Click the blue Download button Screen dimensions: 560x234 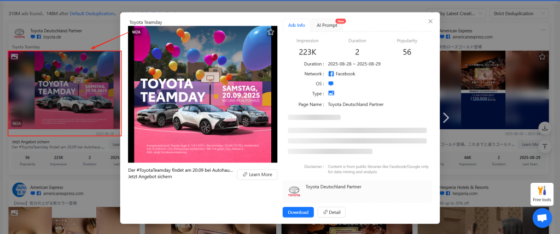point(298,212)
